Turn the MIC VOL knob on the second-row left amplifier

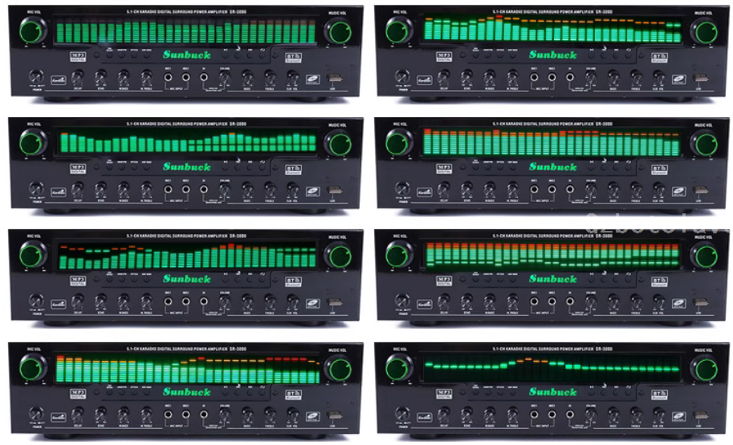pyautogui.click(x=33, y=143)
